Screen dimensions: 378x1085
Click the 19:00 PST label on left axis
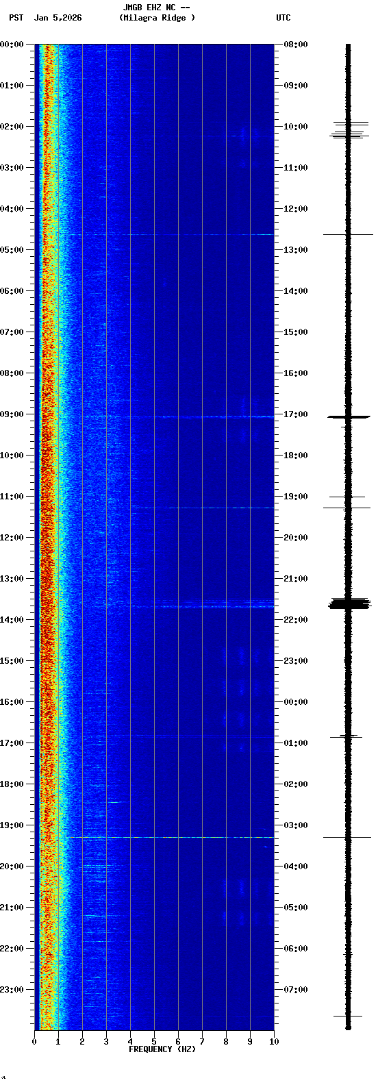pyautogui.click(x=12, y=825)
